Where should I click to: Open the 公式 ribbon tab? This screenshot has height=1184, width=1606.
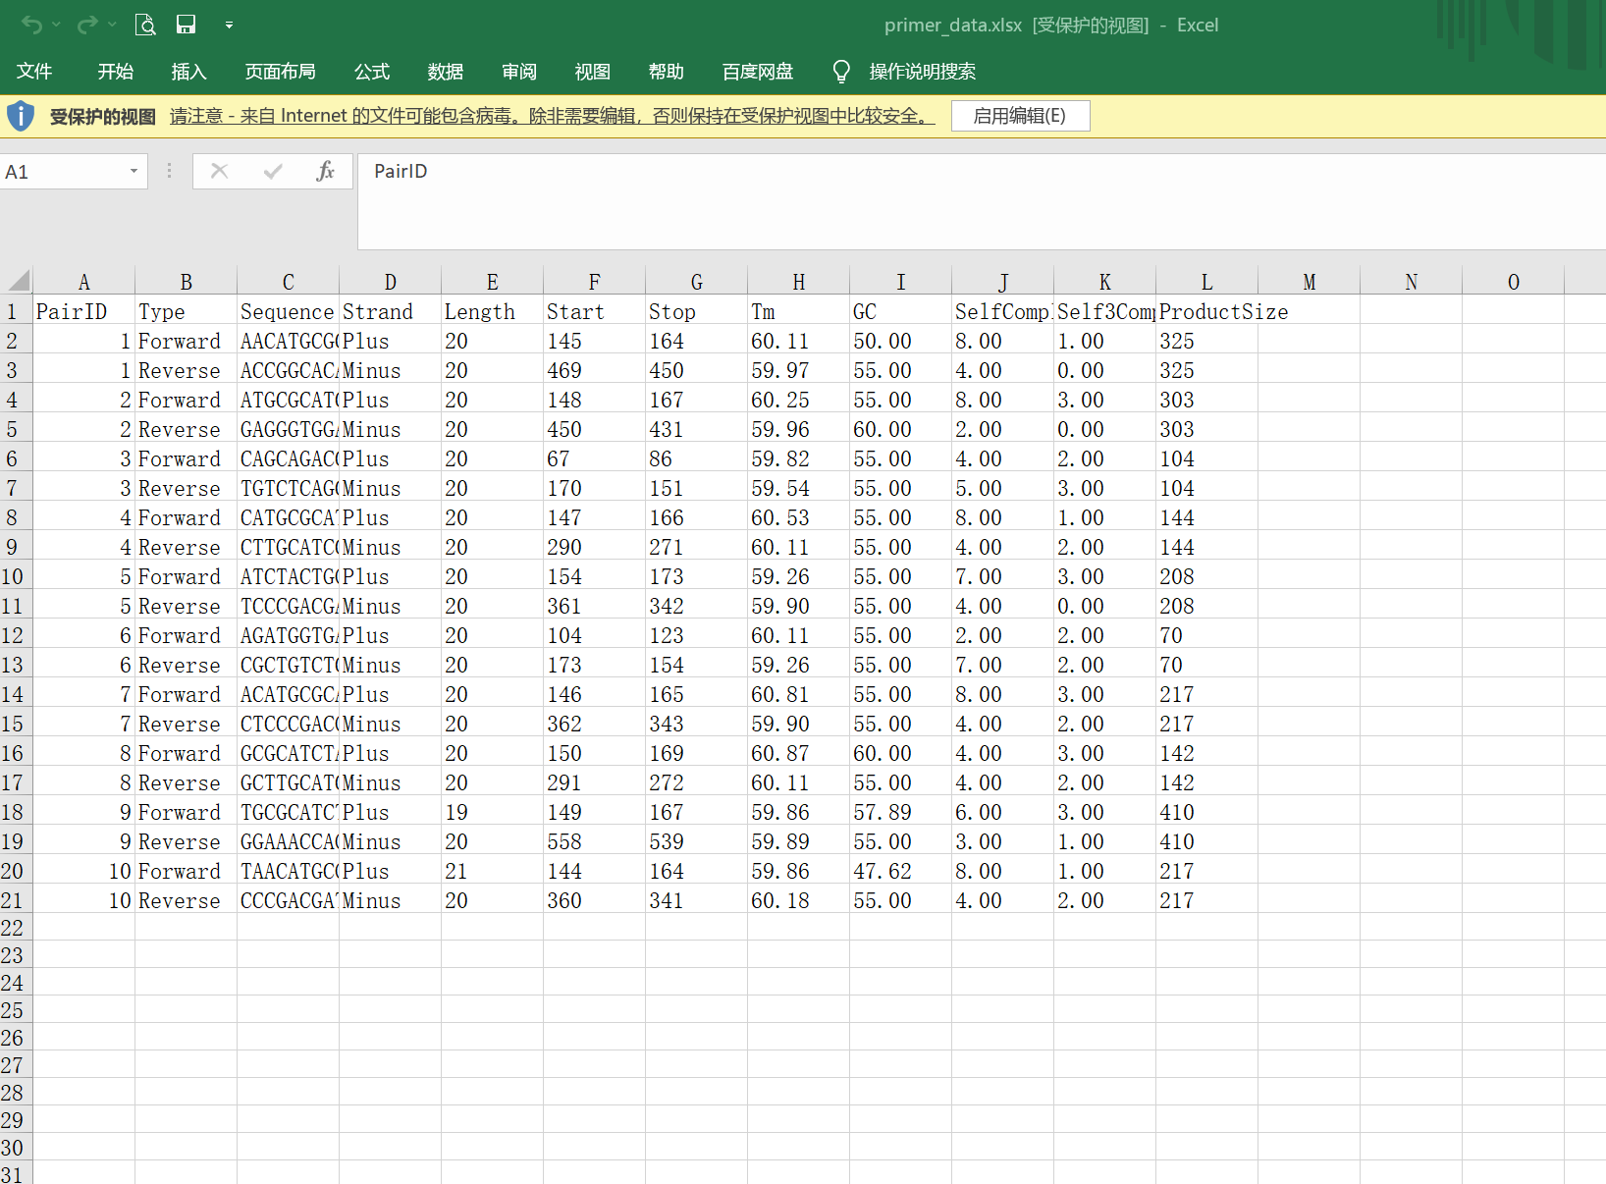pyautogui.click(x=372, y=72)
